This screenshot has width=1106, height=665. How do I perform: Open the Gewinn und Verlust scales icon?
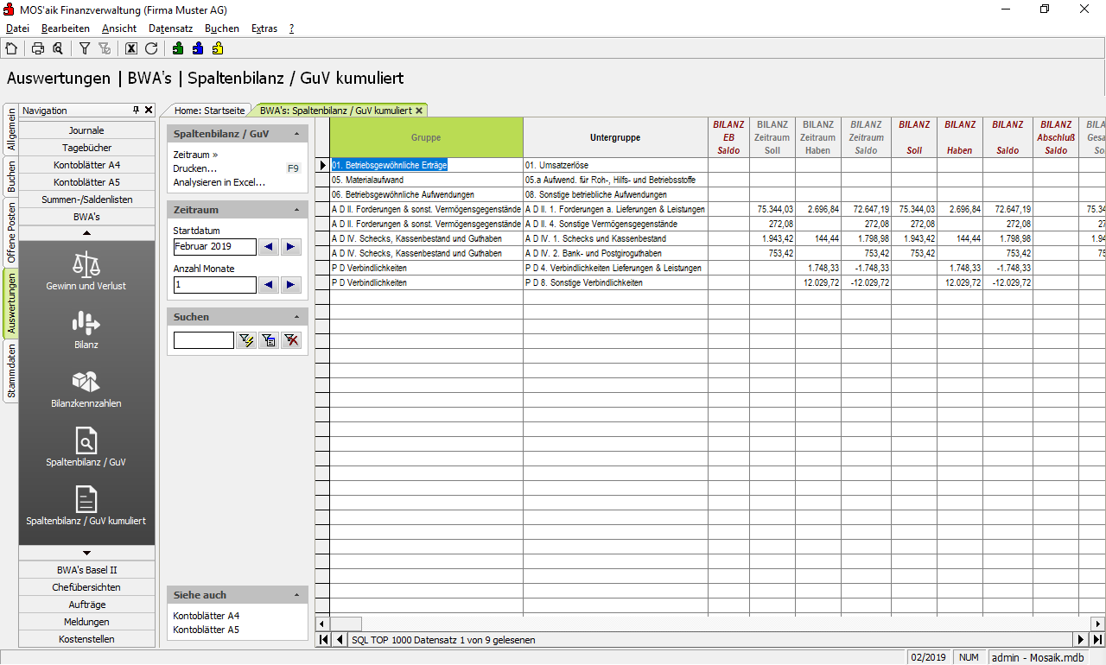click(x=86, y=271)
